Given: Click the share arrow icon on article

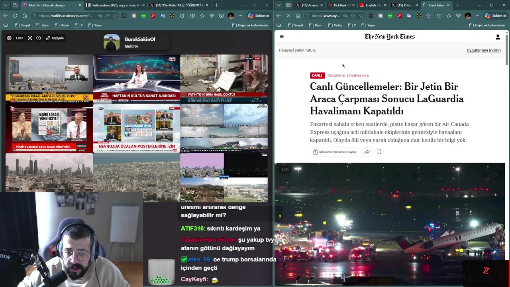Looking at the screenshot, I should [367, 152].
